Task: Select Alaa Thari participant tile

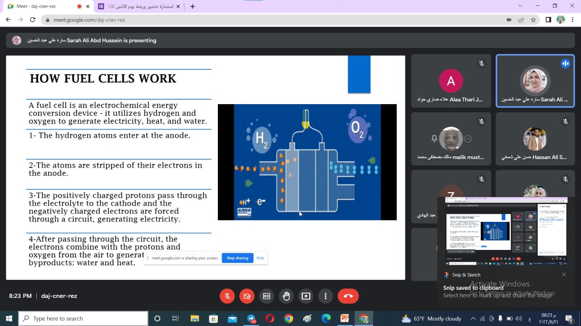Action: [x=451, y=81]
